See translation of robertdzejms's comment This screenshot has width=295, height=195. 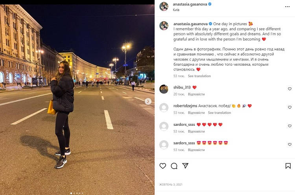click(219, 113)
